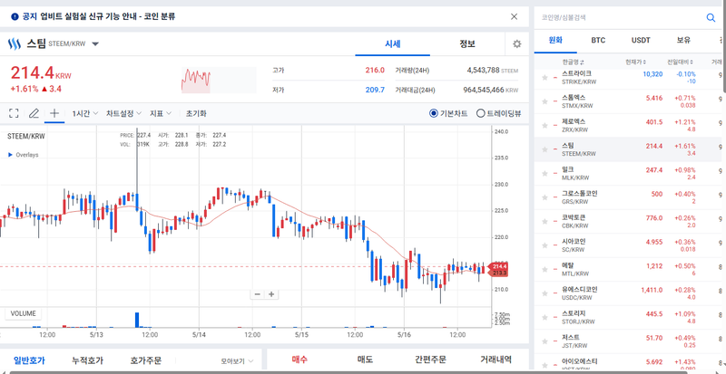The width and height of the screenshot is (726, 374).
Task: Favorite the MTL/KRW row star
Action: (545, 270)
